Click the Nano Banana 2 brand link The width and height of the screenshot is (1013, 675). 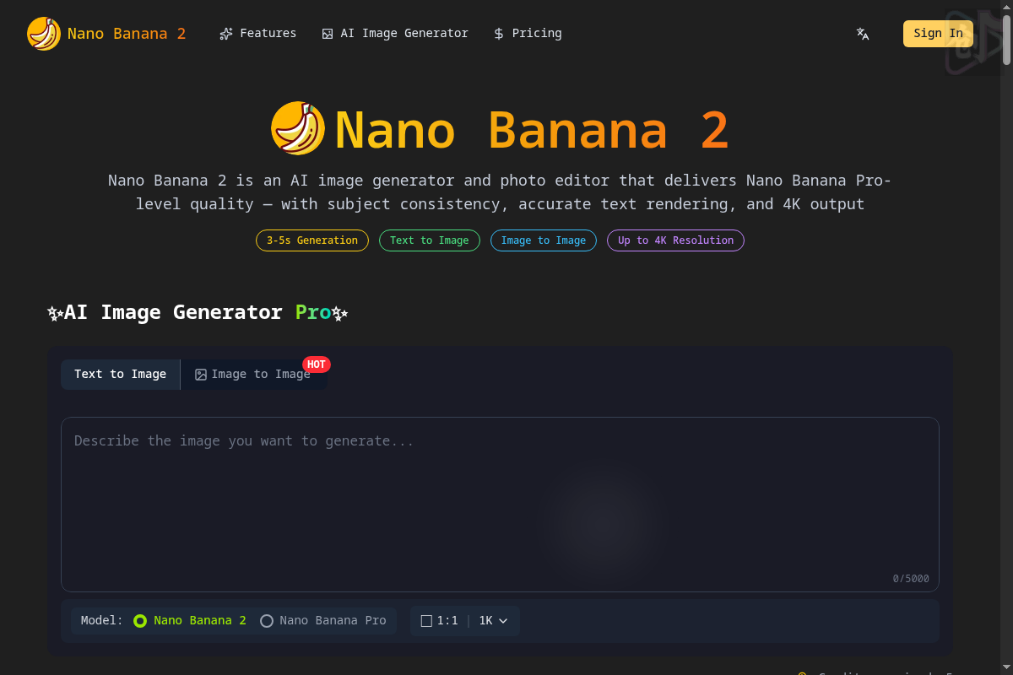127,34
